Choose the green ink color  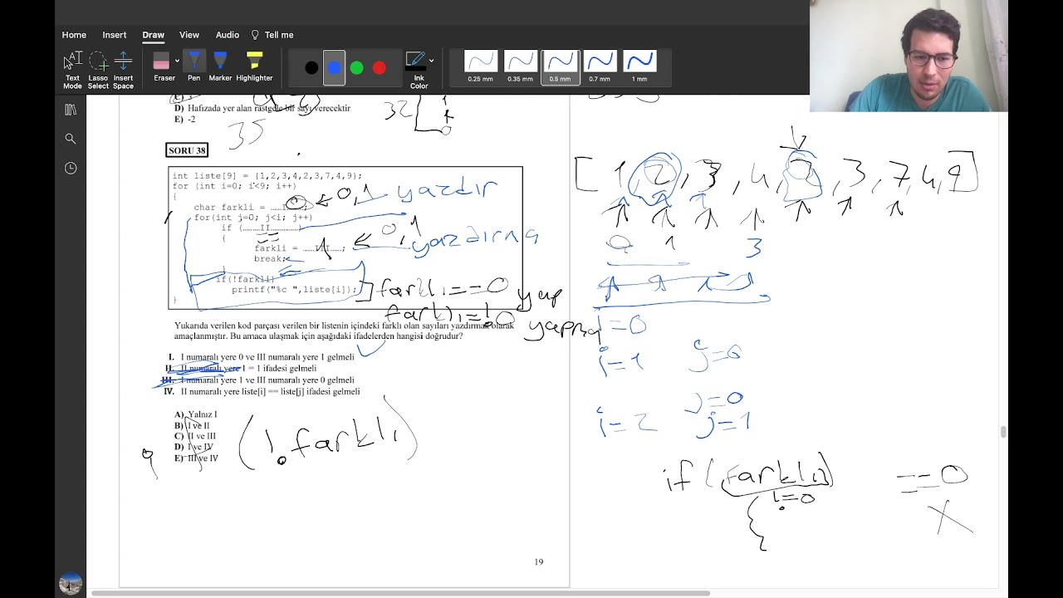click(357, 68)
